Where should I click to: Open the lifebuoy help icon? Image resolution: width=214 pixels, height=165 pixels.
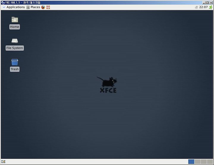[48, 7]
